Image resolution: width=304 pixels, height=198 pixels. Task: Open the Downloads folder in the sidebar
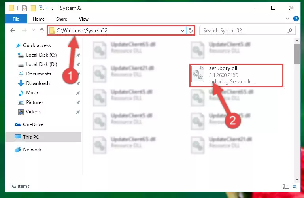pyautogui.click(x=38, y=83)
